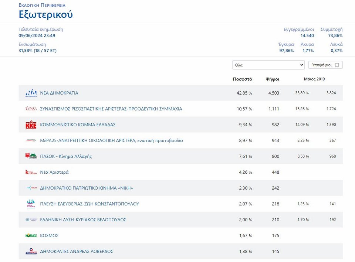
Task: Click the 15,28 % May 2019 cell
Action: 302,109
